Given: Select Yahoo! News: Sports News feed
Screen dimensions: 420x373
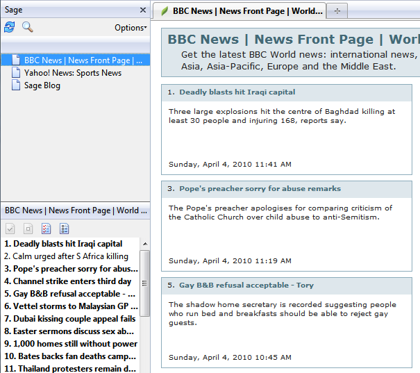Looking at the screenshot, I should (73, 73).
